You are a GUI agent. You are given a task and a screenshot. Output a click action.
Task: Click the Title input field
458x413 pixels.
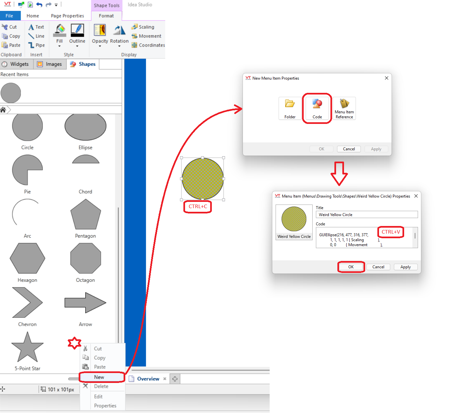366,215
